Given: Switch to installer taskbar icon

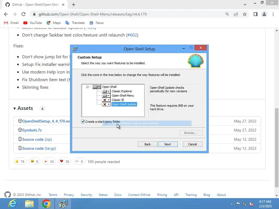Looking at the screenshot, I should point(63,204).
